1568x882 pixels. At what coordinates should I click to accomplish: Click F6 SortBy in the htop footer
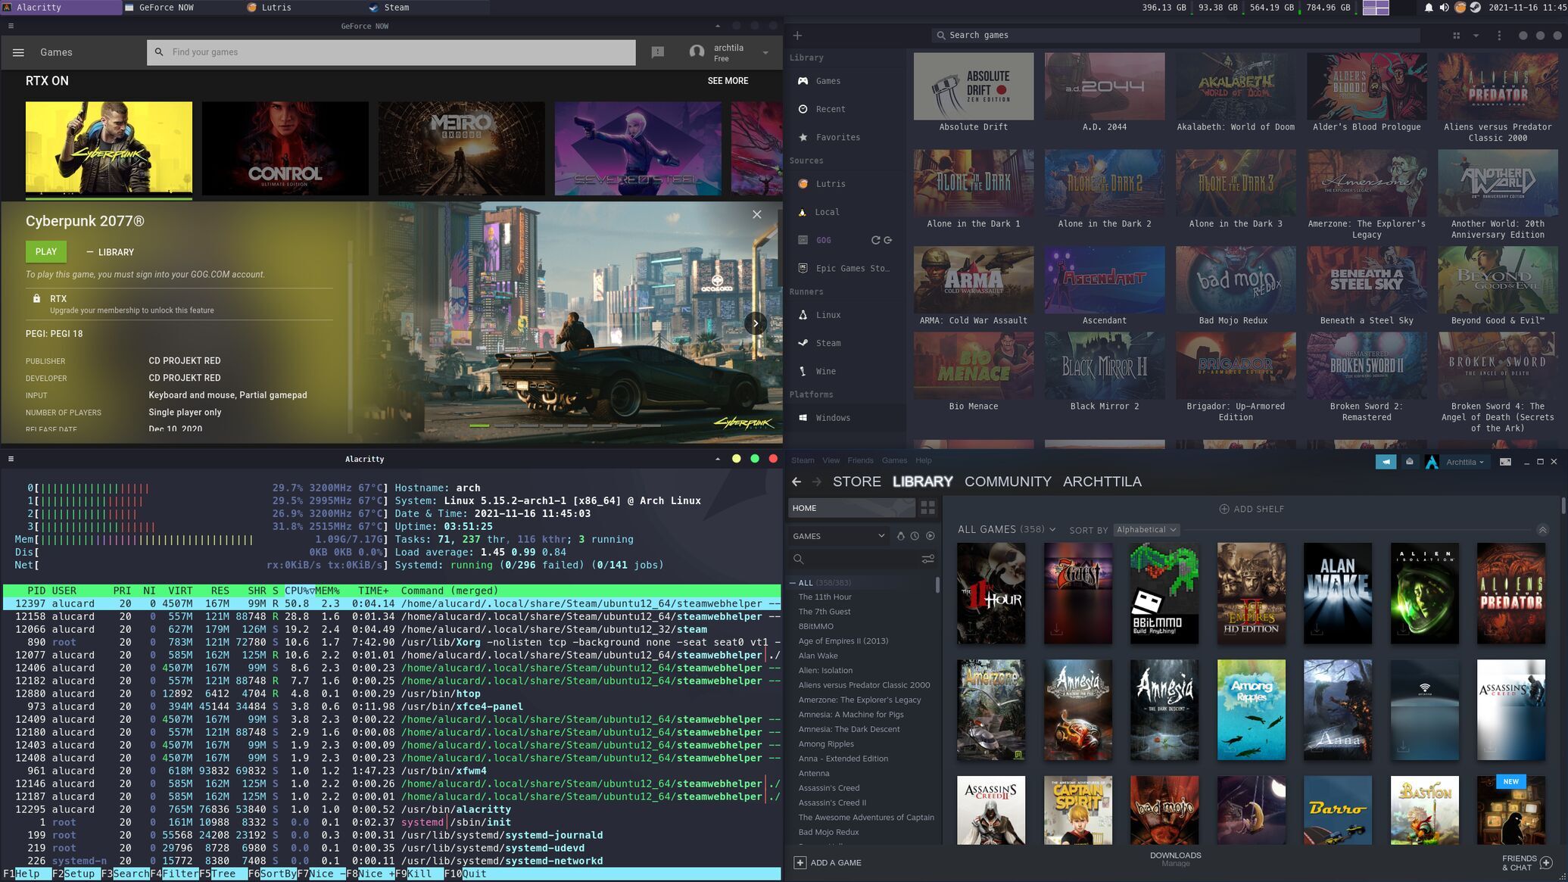(x=272, y=874)
